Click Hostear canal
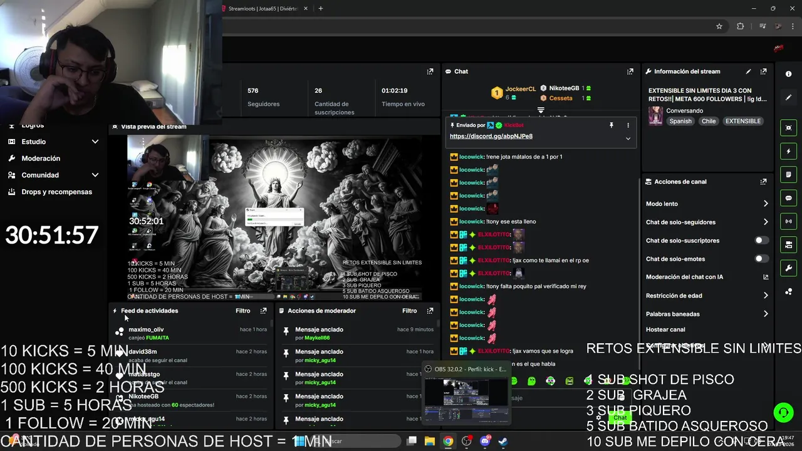The width and height of the screenshot is (802, 451). click(x=665, y=329)
